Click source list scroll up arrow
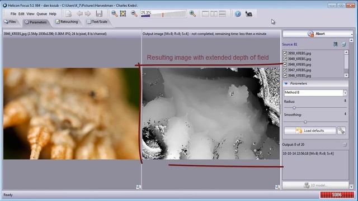Screen dimensions: 358x201 tap(346, 52)
